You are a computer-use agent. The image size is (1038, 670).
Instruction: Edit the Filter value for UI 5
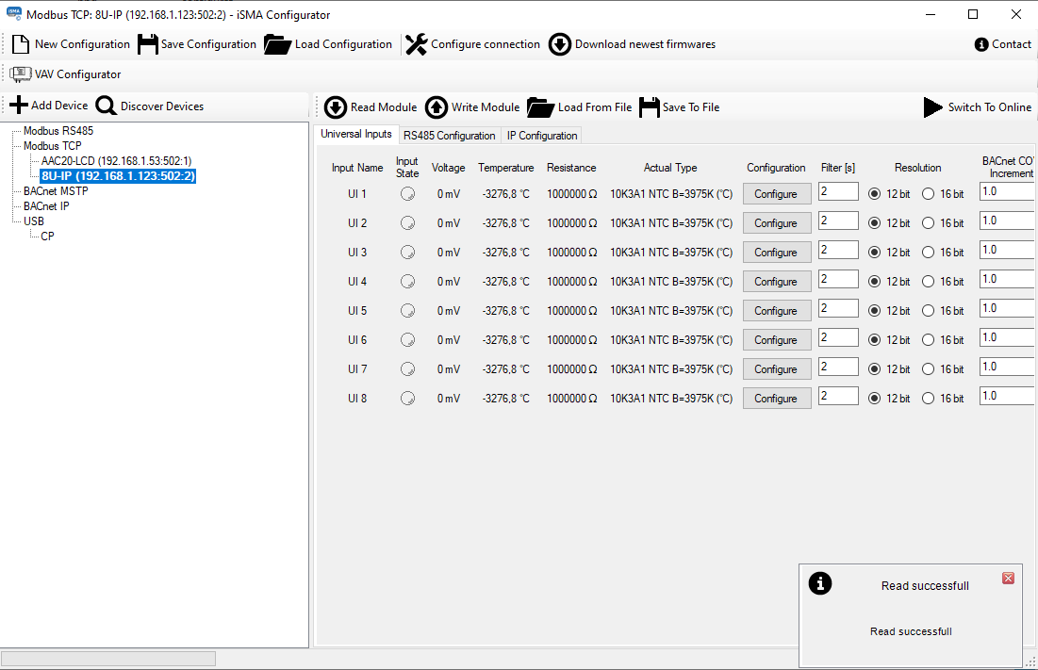(x=837, y=308)
